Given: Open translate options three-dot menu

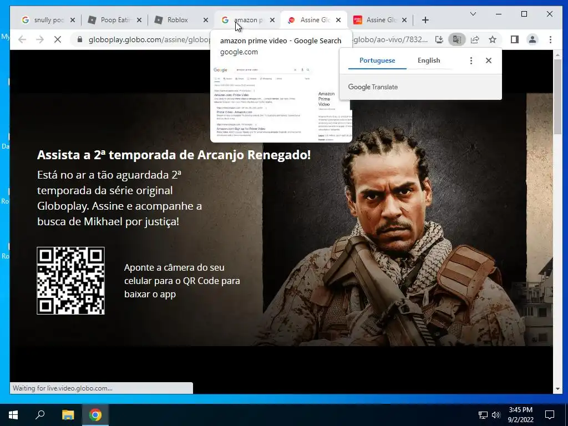Looking at the screenshot, I should (x=471, y=60).
